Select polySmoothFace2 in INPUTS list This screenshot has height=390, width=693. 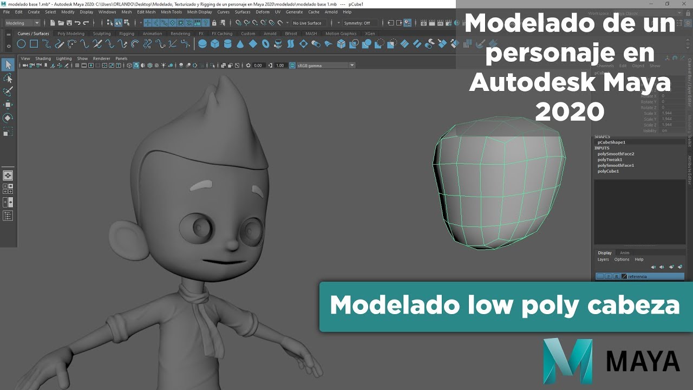pyautogui.click(x=616, y=154)
